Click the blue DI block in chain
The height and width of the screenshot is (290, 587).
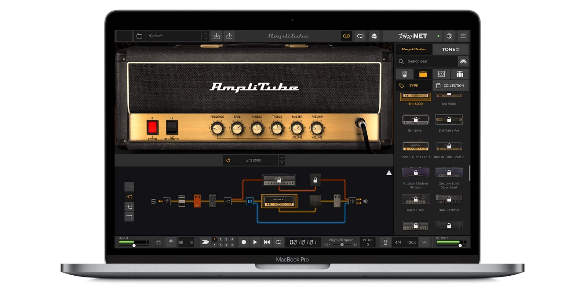pyautogui.click(x=250, y=201)
